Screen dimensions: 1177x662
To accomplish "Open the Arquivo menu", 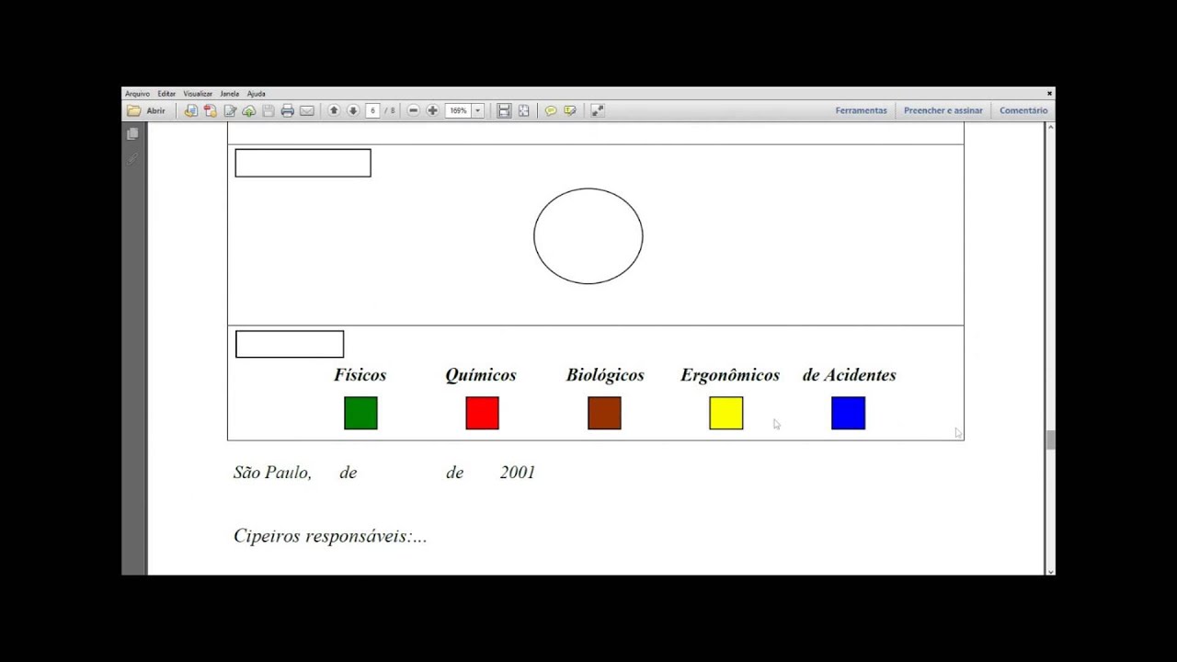I will [x=137, y=94].
